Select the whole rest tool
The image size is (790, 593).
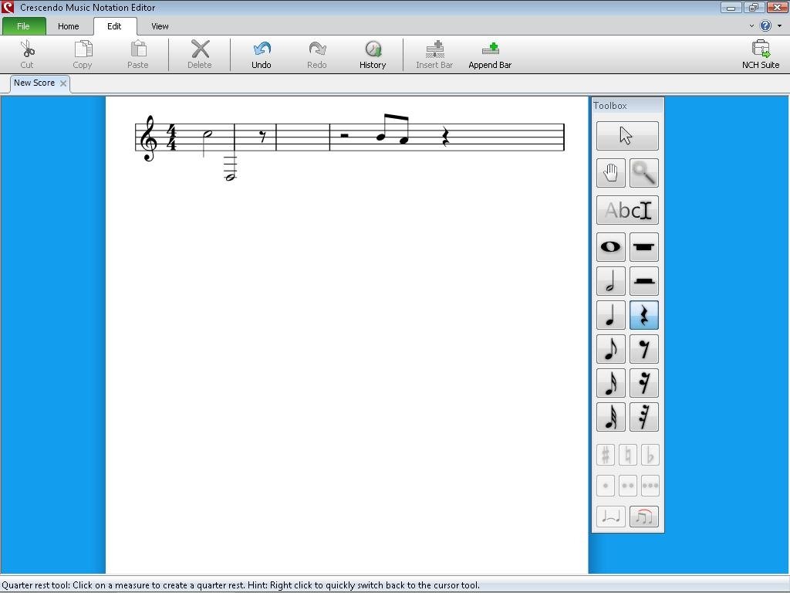point(644,247)
